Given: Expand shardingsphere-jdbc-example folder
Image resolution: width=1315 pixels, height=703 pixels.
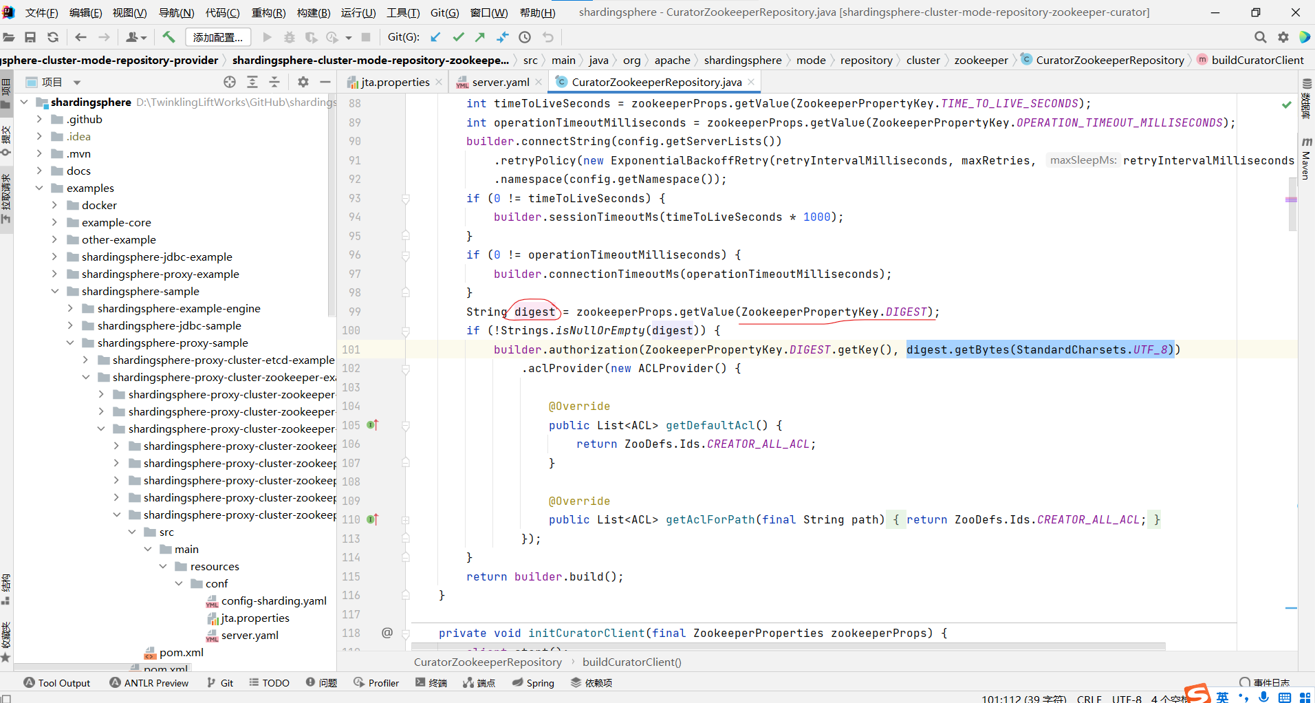Looking at the screenshot, I should coord(55,257).
